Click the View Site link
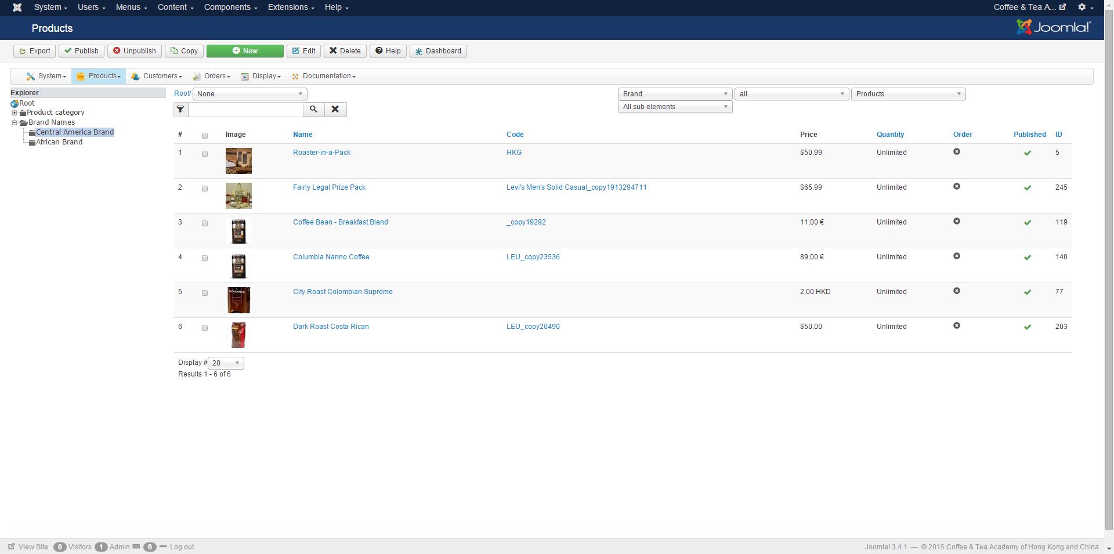This screenshot has width=1114, height=554. point(28,547)
